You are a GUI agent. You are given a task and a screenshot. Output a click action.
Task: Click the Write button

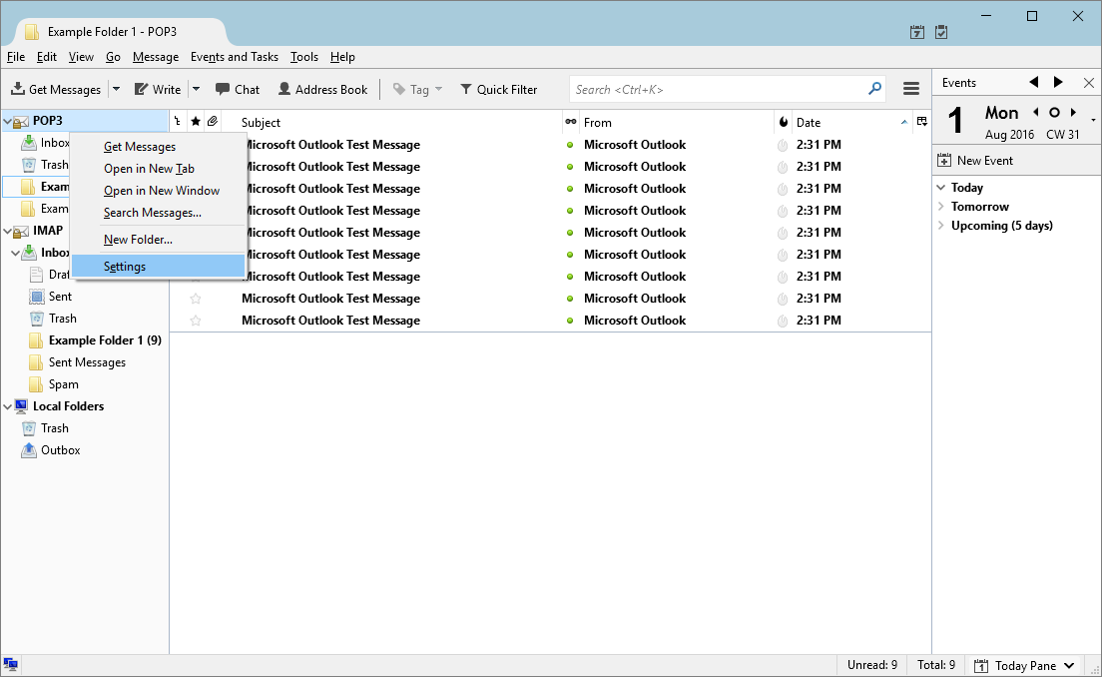(158, 89)
